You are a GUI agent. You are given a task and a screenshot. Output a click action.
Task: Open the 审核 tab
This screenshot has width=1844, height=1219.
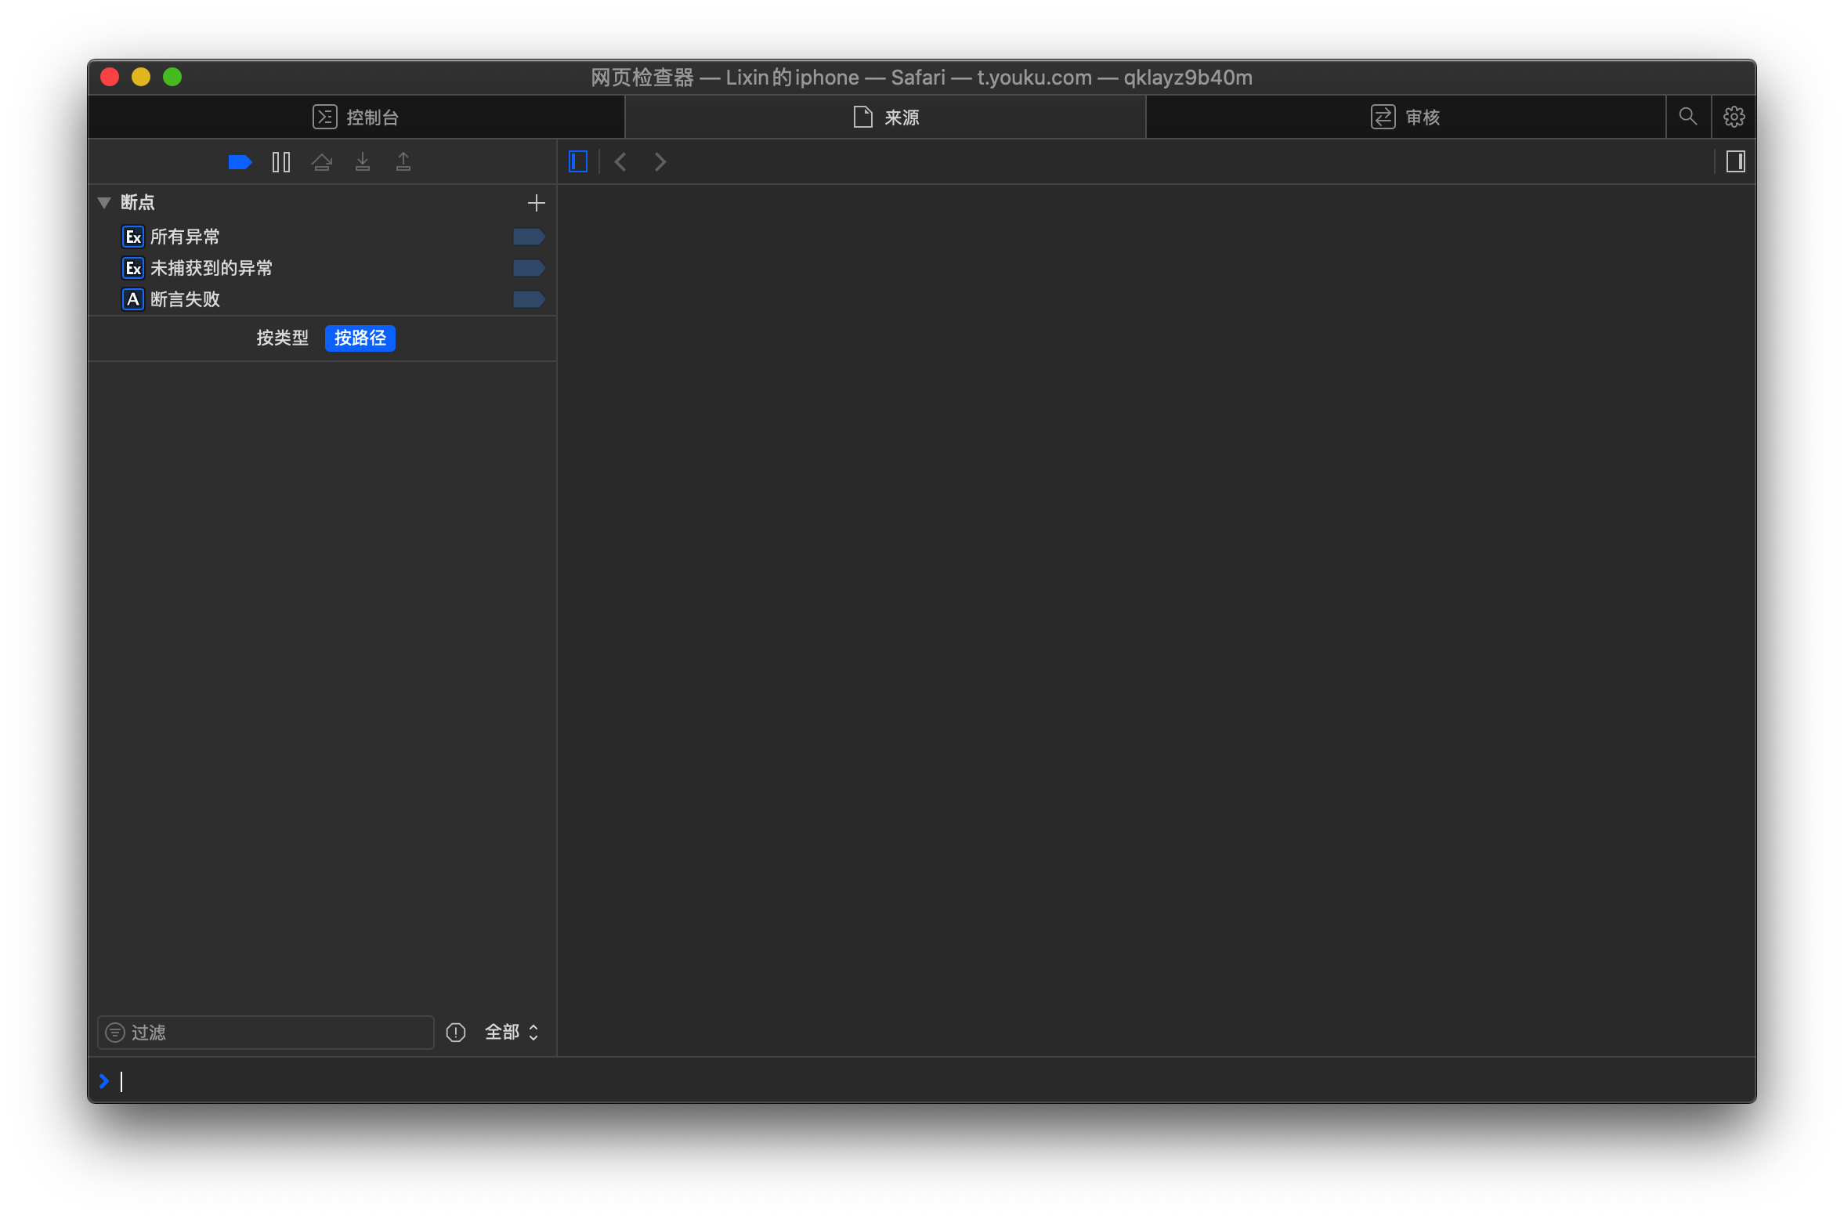coord(1406,118)
